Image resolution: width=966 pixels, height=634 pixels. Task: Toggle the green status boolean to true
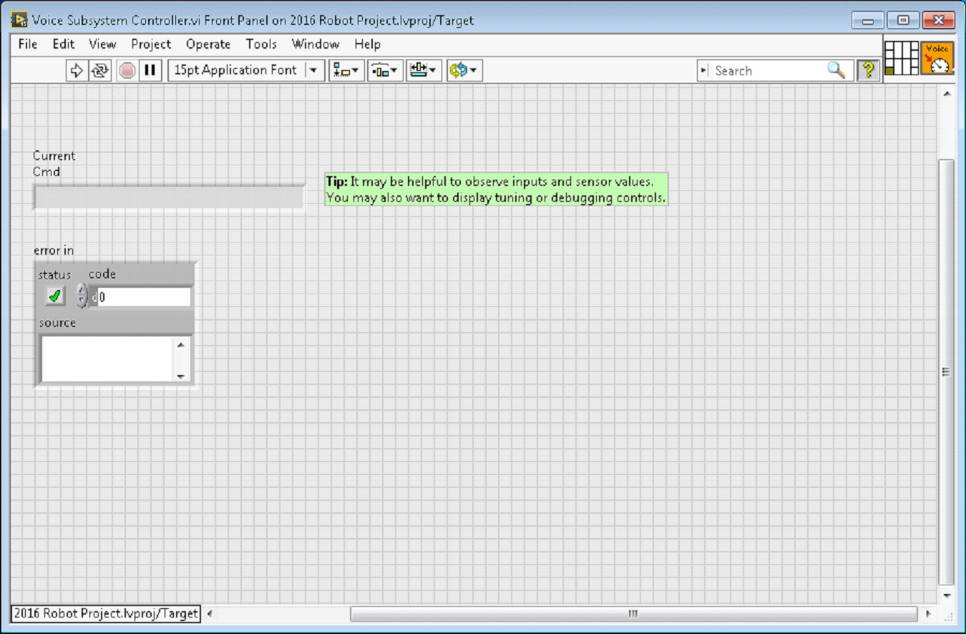point(54,296)
